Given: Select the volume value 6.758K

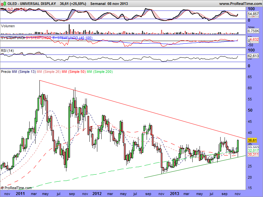Looking at the screenshot, I should 253,31.
